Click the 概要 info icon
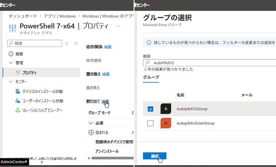276x167 pixels. (x=11, y=54)
